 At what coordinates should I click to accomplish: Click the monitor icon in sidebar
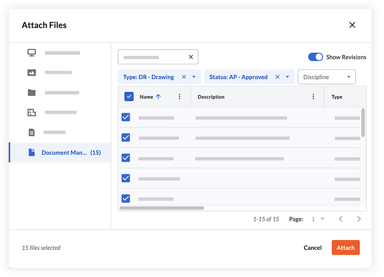tap(32, 52)
